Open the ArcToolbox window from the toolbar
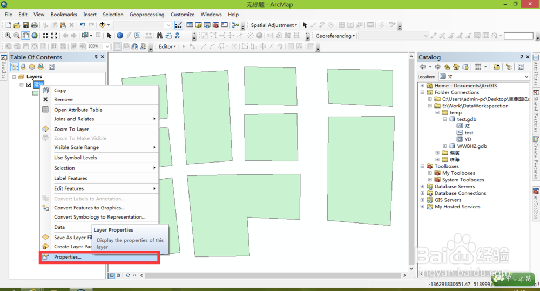Image resolution: width=540 pixels, height=291 pixels. pyautogui.click(x=215, y=25)
